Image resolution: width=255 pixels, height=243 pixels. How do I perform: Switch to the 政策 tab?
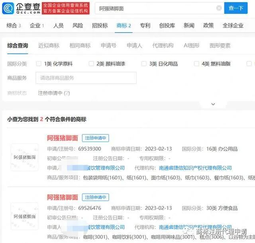pyautogui.click(x=208, y=25)
